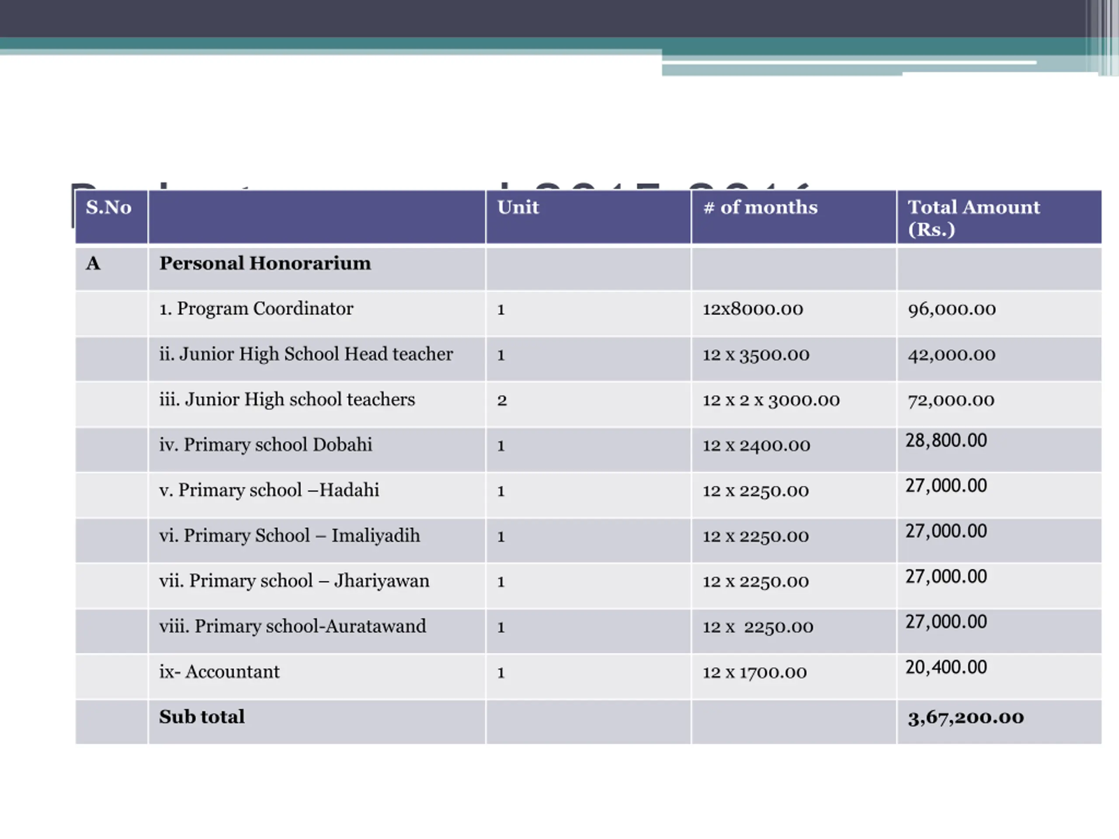Select the Primary school Dobahi cell

(x=266, y=445)
